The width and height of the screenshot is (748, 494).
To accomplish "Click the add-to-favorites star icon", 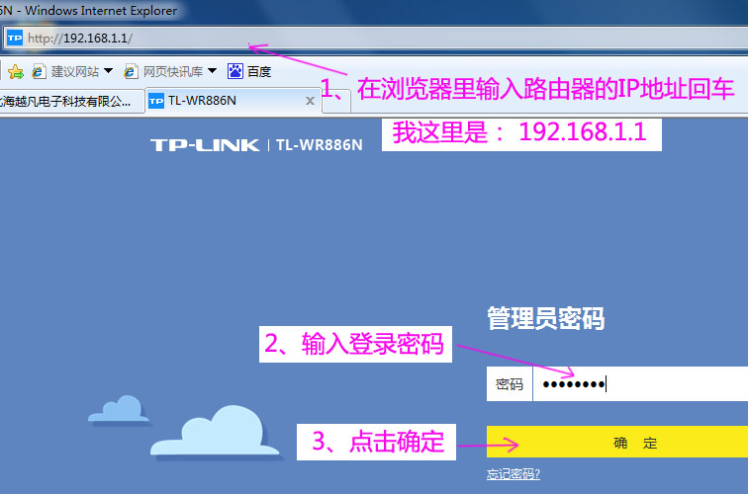I will click(15, 71).
